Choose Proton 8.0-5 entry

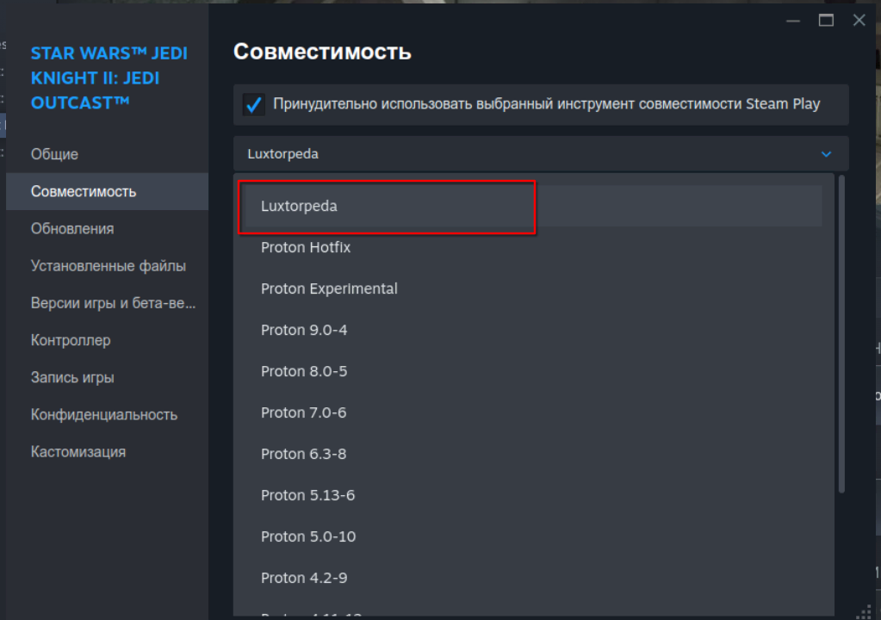point(304,372)
